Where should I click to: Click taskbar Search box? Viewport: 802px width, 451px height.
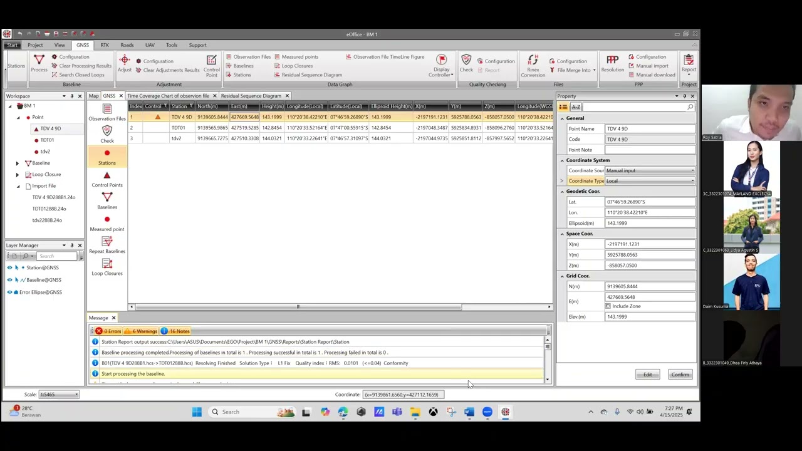(253, 412)
